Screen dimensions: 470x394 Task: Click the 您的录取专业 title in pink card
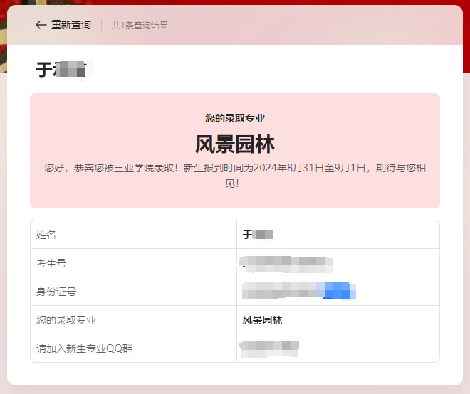pyautogui.click(x=234, y=118)
